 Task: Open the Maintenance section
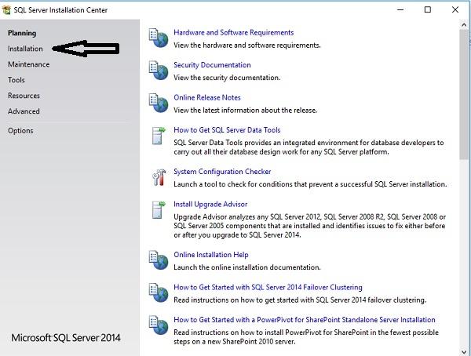point(28,64)
